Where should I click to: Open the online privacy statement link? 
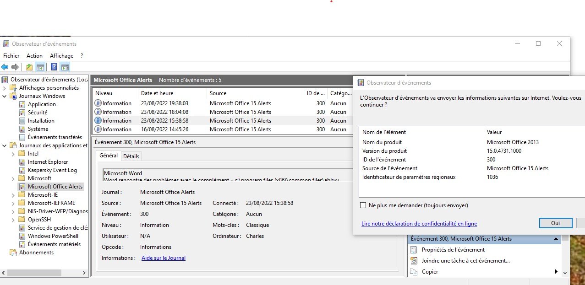[419, 224]
